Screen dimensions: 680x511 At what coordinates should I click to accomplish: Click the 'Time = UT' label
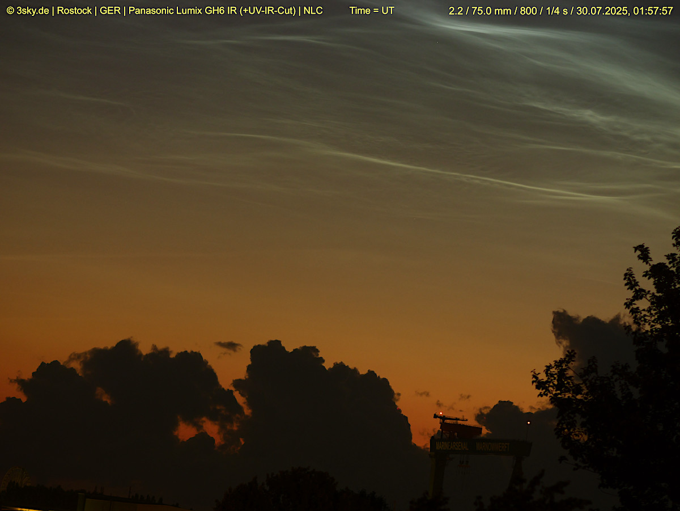[x=372, y=11]
